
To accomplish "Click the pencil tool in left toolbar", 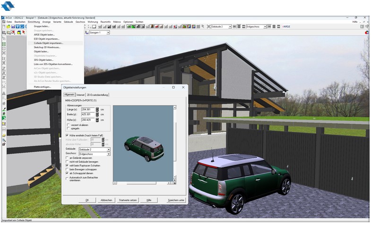I will pos(4,109).
